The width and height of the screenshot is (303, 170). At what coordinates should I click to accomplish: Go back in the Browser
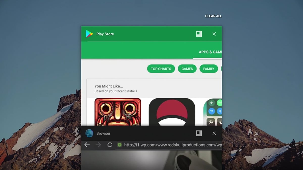(87, 145)
